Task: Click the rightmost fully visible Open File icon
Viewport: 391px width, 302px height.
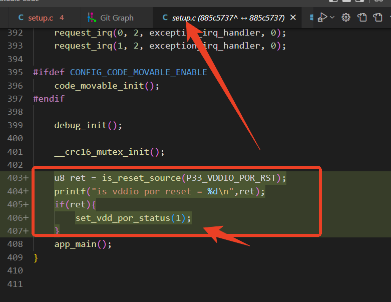Action: [x=378, y=18]
